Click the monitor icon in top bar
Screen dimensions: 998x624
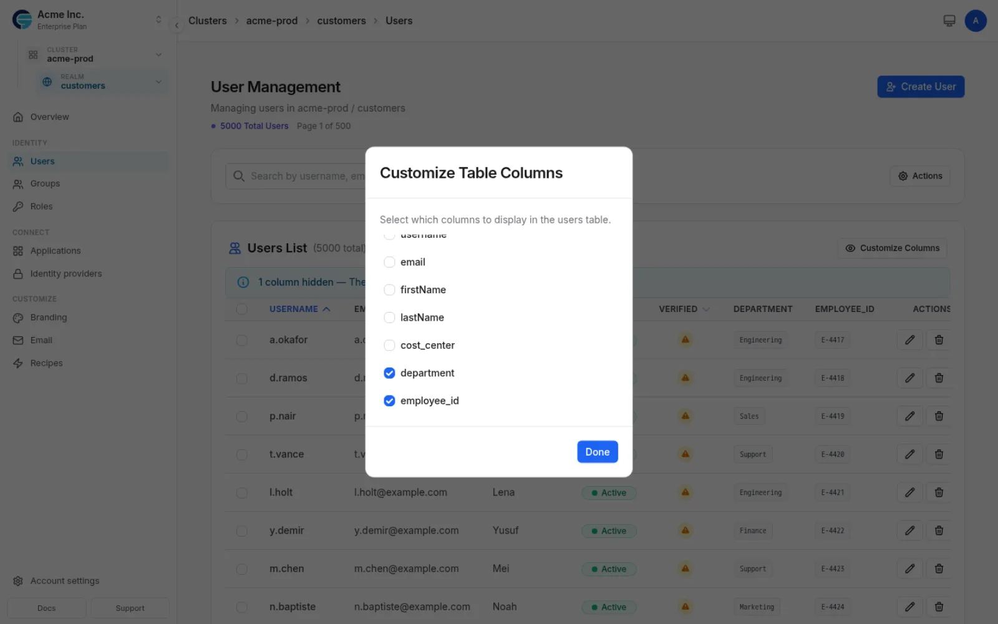pyautogui.click(x=949, y=21)
